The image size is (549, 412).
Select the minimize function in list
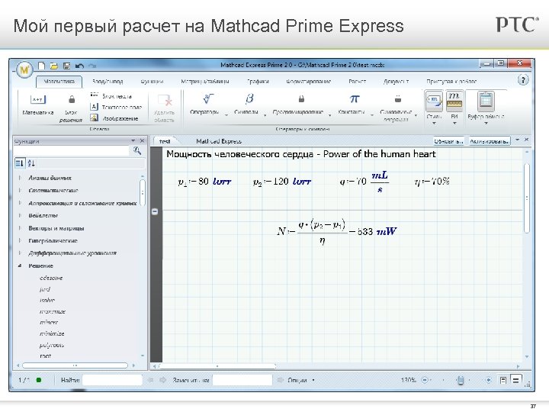click(52, 333)
